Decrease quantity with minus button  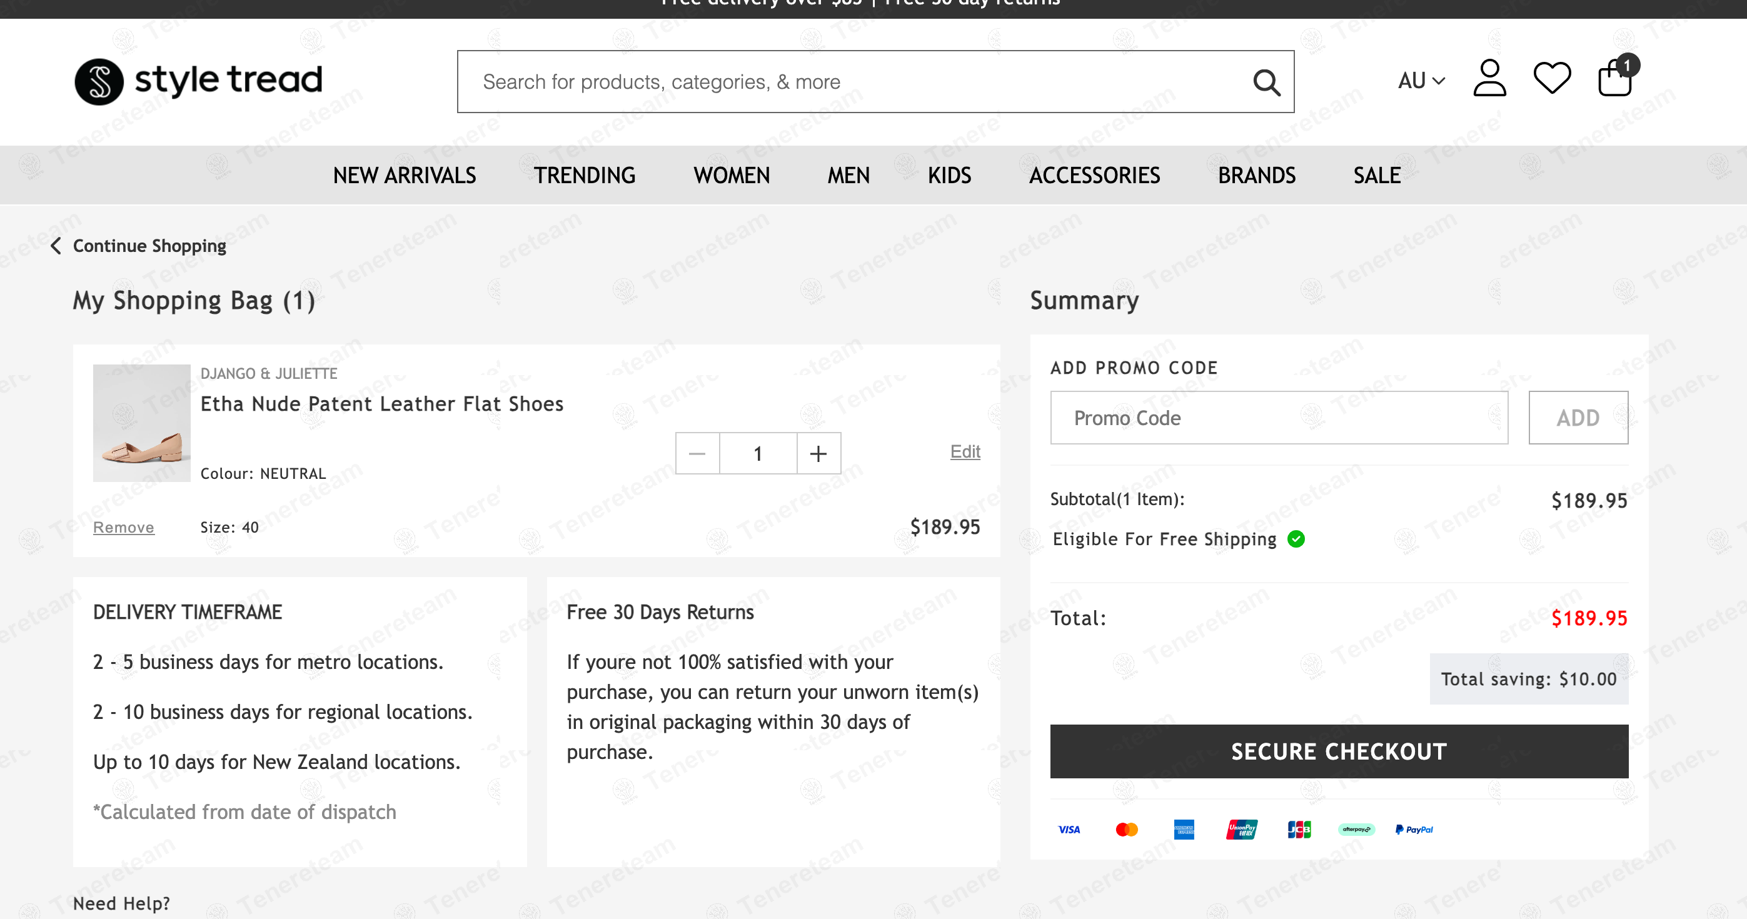click(697, 453)
